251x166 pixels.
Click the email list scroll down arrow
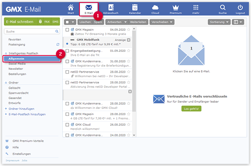(134, 135)
